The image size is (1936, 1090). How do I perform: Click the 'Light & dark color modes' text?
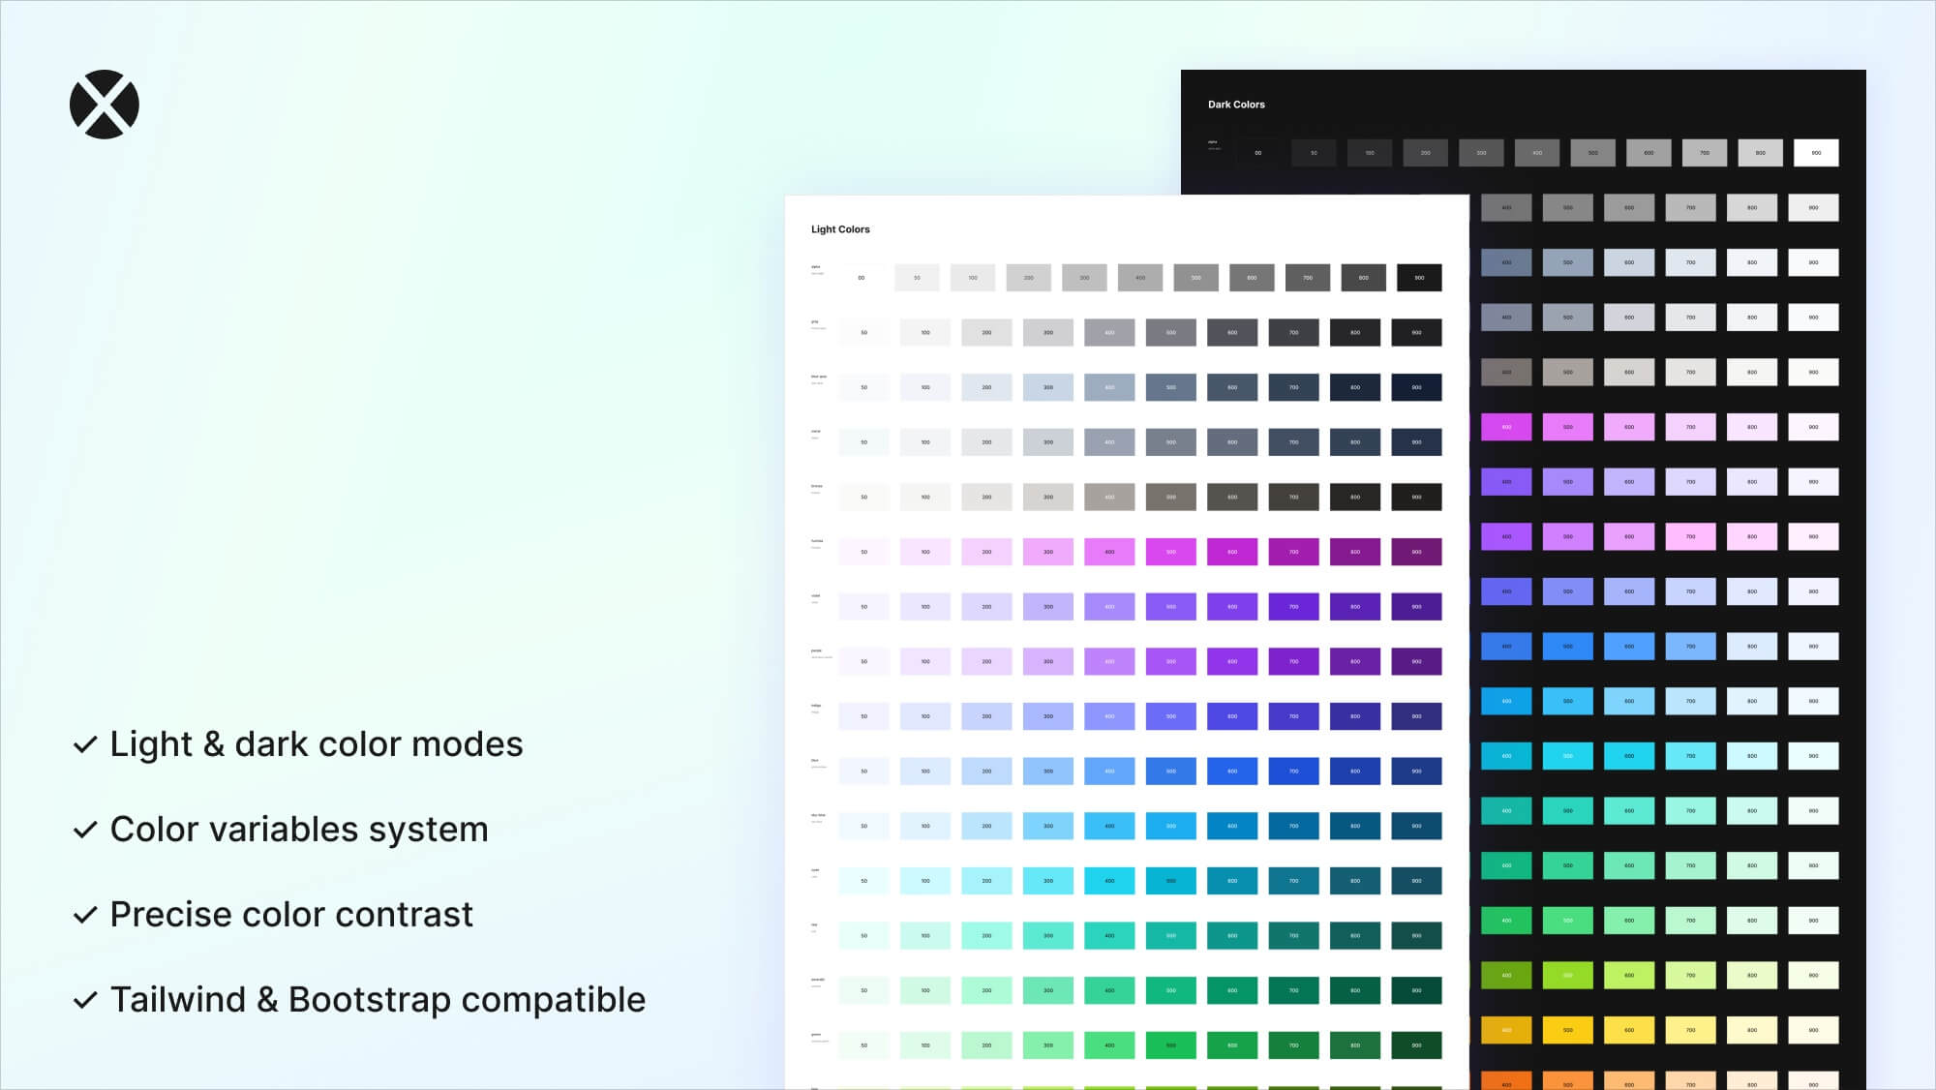coord(317,744)
